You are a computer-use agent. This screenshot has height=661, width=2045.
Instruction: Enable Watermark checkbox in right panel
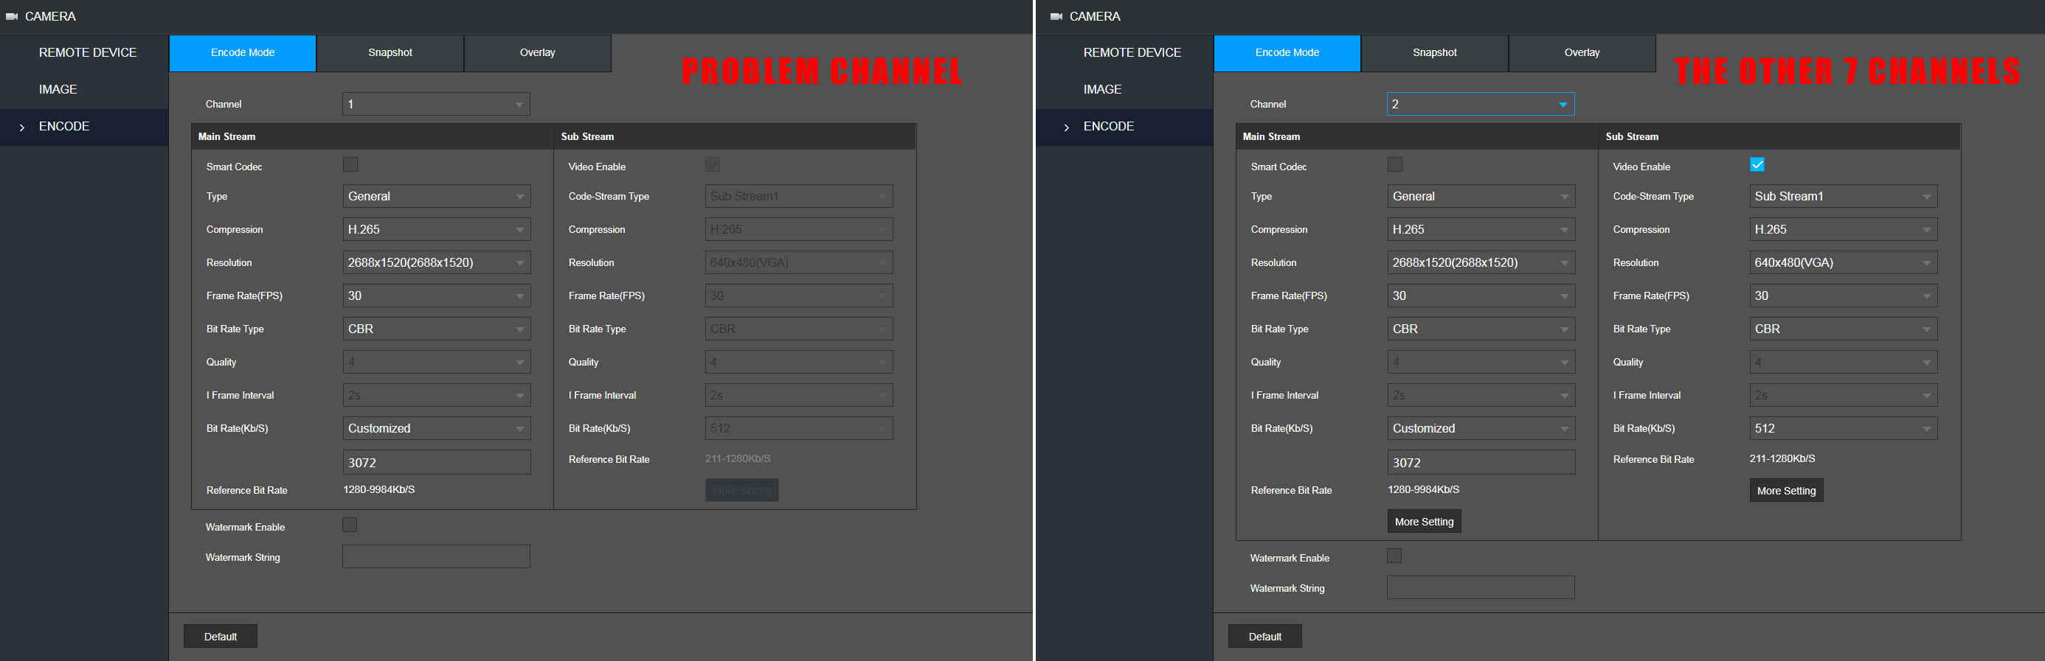1395,556
